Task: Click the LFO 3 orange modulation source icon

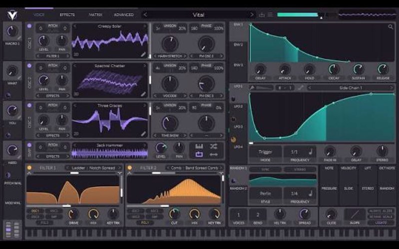Action: click(x=233, y=139)
